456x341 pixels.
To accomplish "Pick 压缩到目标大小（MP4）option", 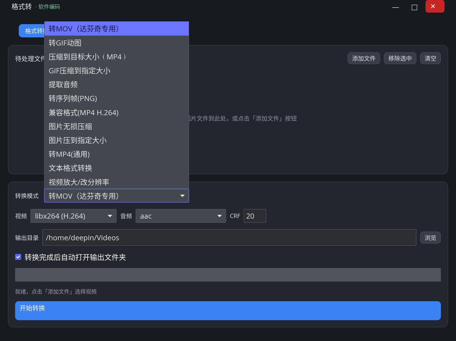I will point(117,57).
